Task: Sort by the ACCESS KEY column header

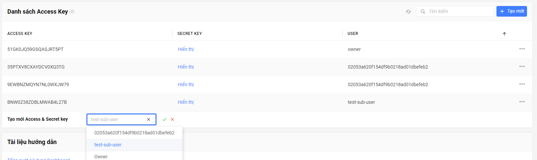Action: [20, 34]
